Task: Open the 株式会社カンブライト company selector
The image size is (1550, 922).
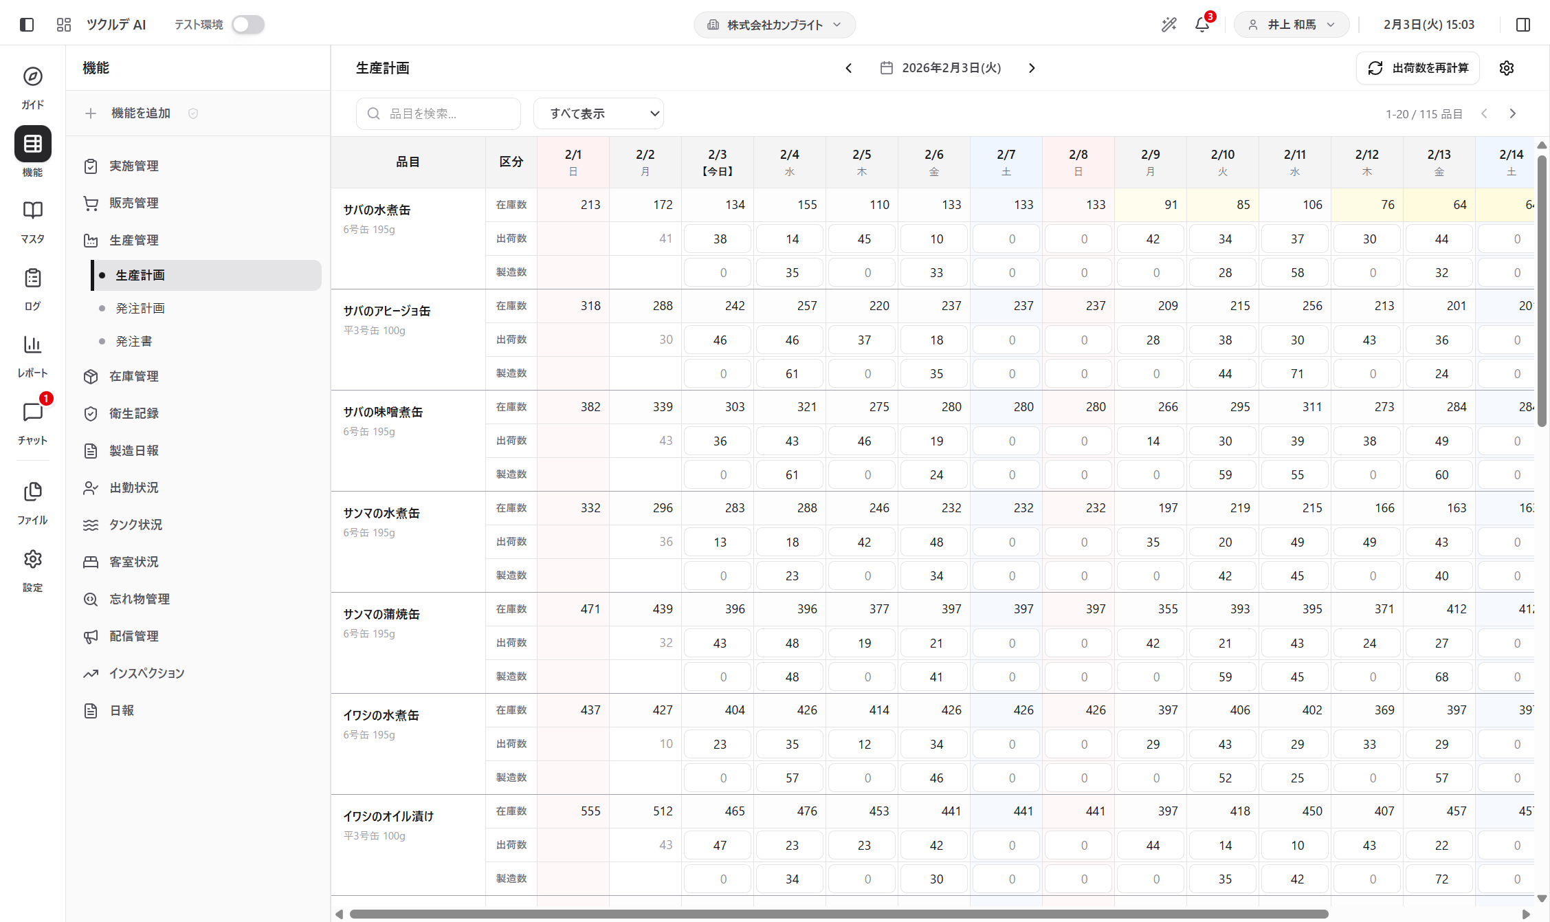Action: point(774,24)
